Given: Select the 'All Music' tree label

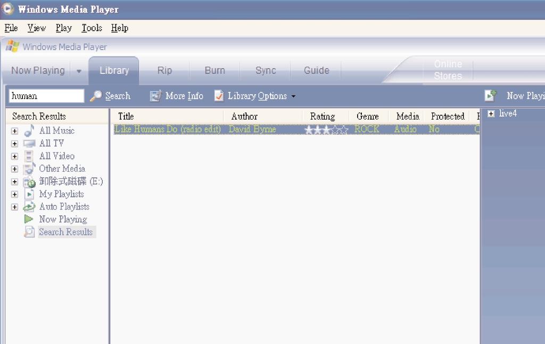Looking at the screenshot, I should pos(56,130).
